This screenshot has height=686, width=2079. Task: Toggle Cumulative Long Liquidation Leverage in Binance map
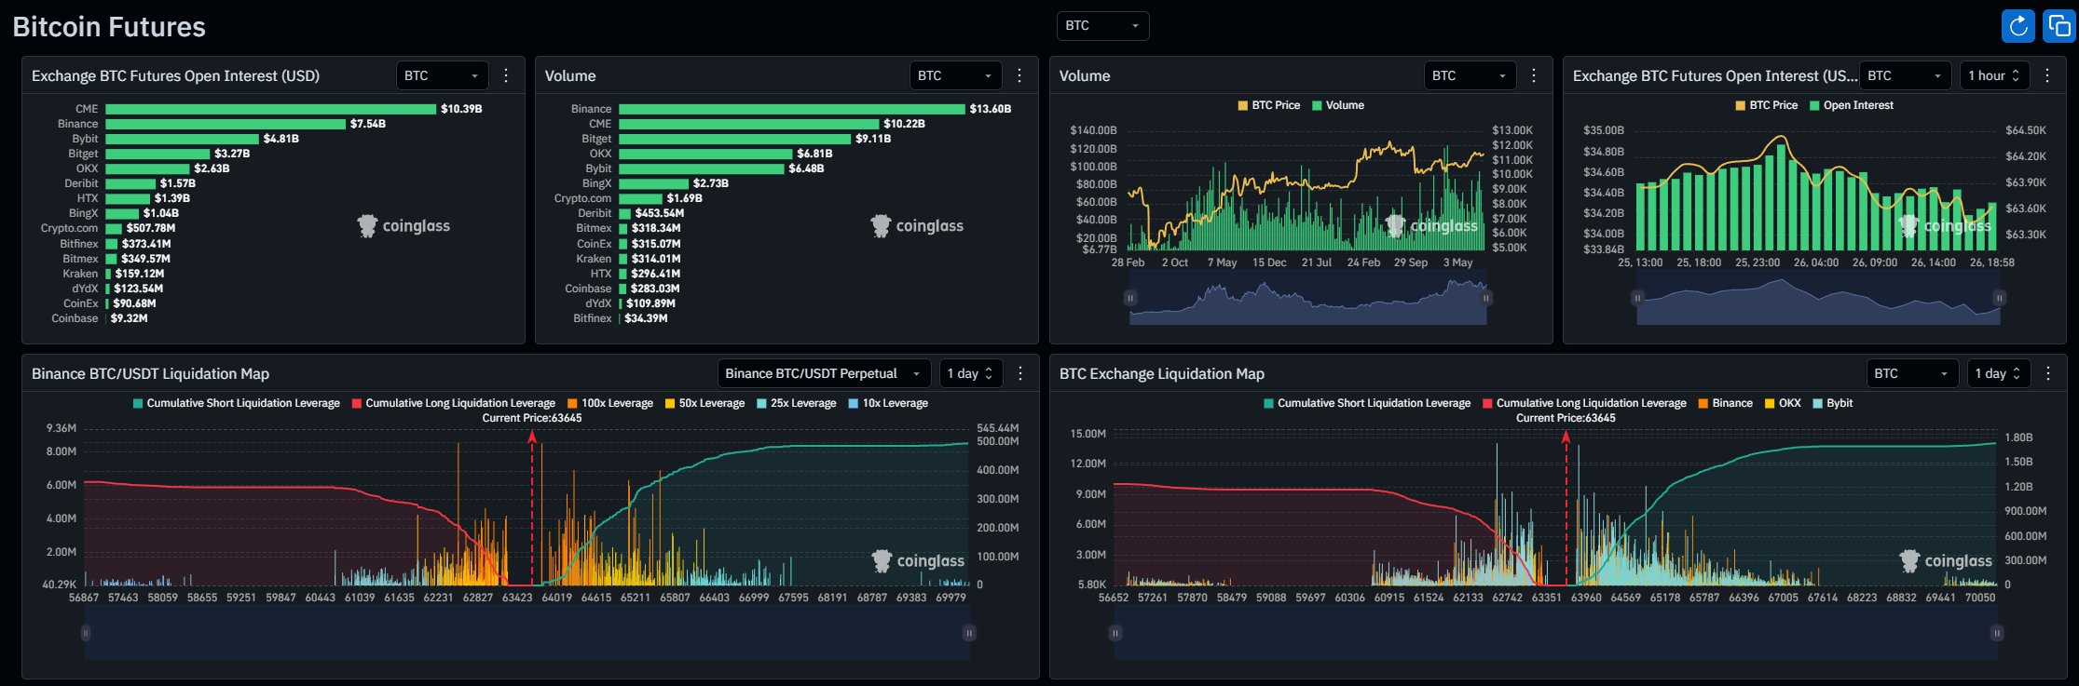click(x=454, y=403)
